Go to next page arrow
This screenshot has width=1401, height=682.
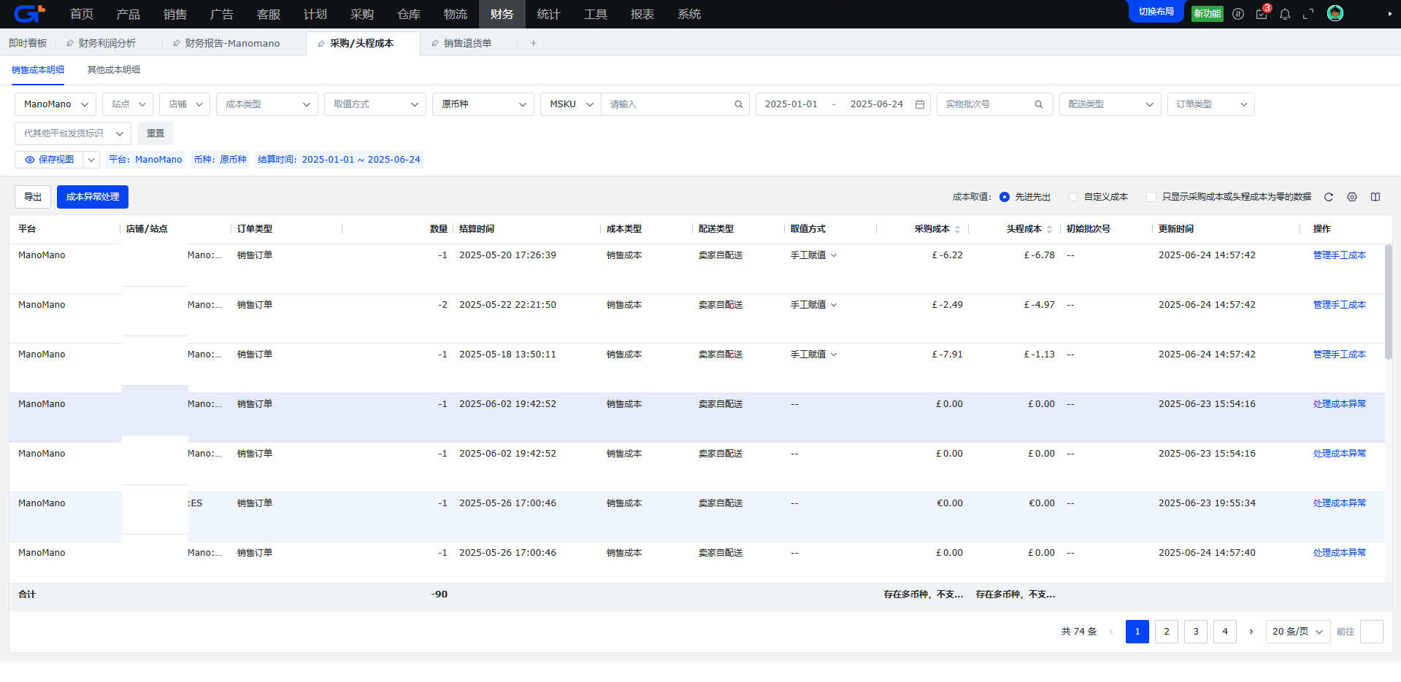tap(1251, 632)
